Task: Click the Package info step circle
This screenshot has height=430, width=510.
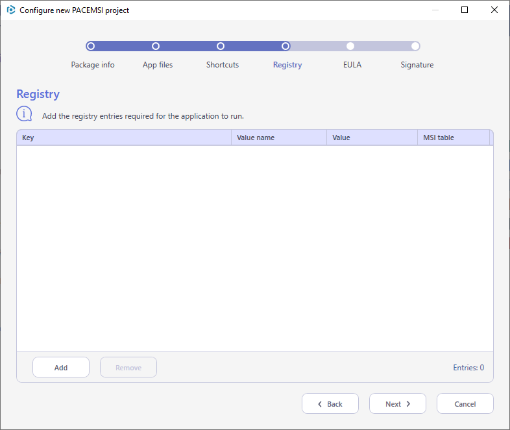Action: click(x=91, y=46)
